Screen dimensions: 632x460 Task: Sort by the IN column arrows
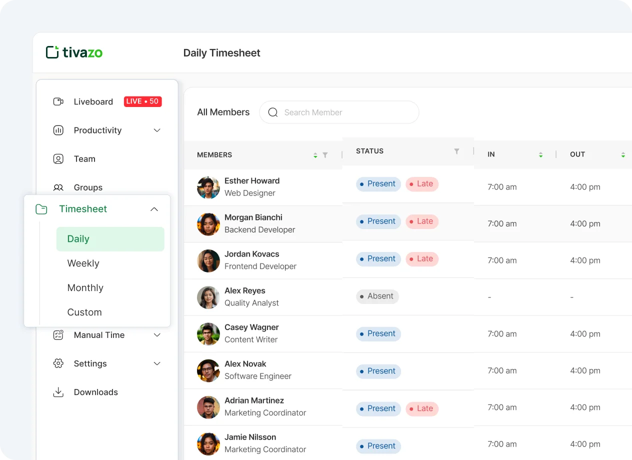(540, 155)
